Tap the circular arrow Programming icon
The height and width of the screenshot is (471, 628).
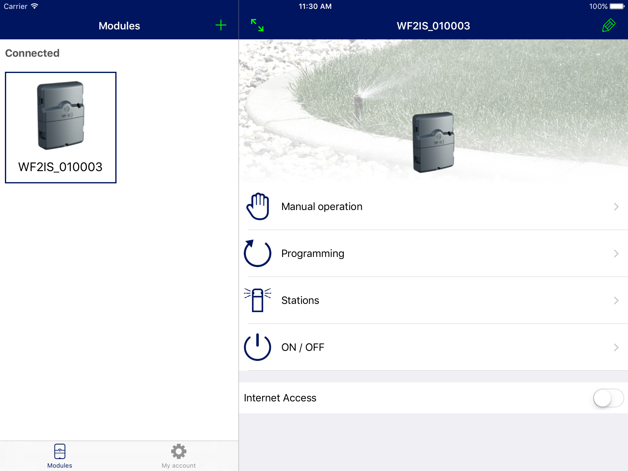[258, 253]
